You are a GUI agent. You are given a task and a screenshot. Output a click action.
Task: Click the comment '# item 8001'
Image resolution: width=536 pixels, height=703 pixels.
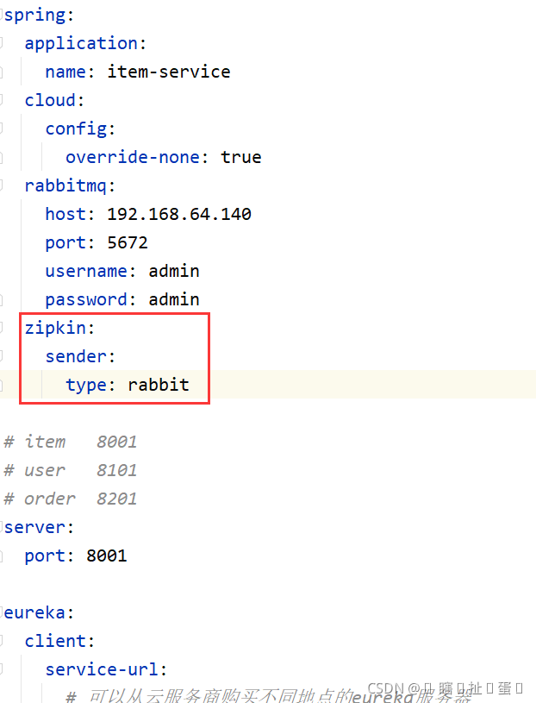(70, 442)
